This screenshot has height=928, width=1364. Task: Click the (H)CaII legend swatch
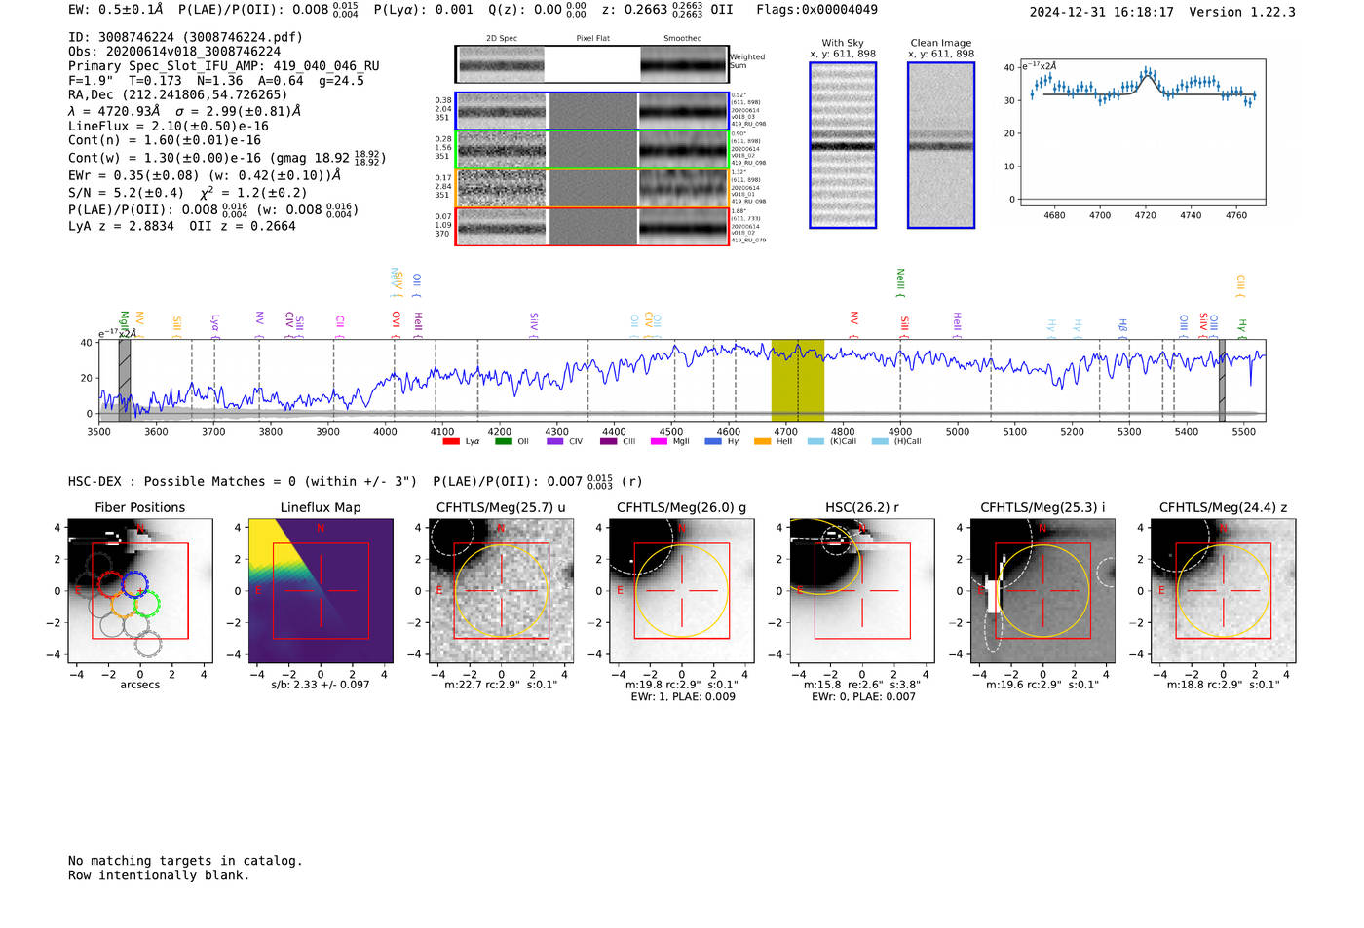[x=880, y=441]
